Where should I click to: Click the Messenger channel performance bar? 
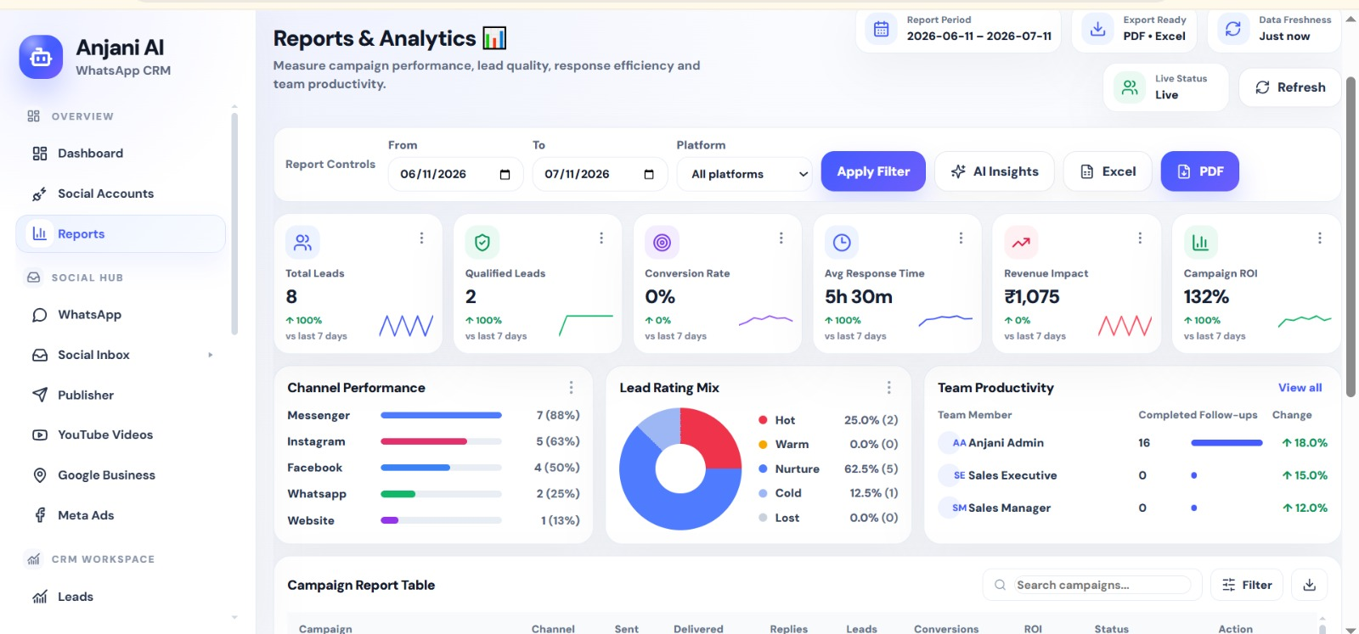(441, 415)
